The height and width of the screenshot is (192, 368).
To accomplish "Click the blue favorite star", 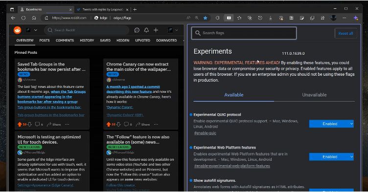I will coord(206,18).
